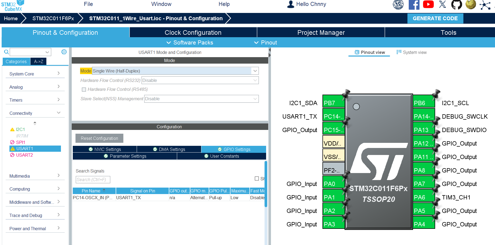This screenshot has width=495, height=245.
Task: Expand Middleware and Software category
Action: 35,202
